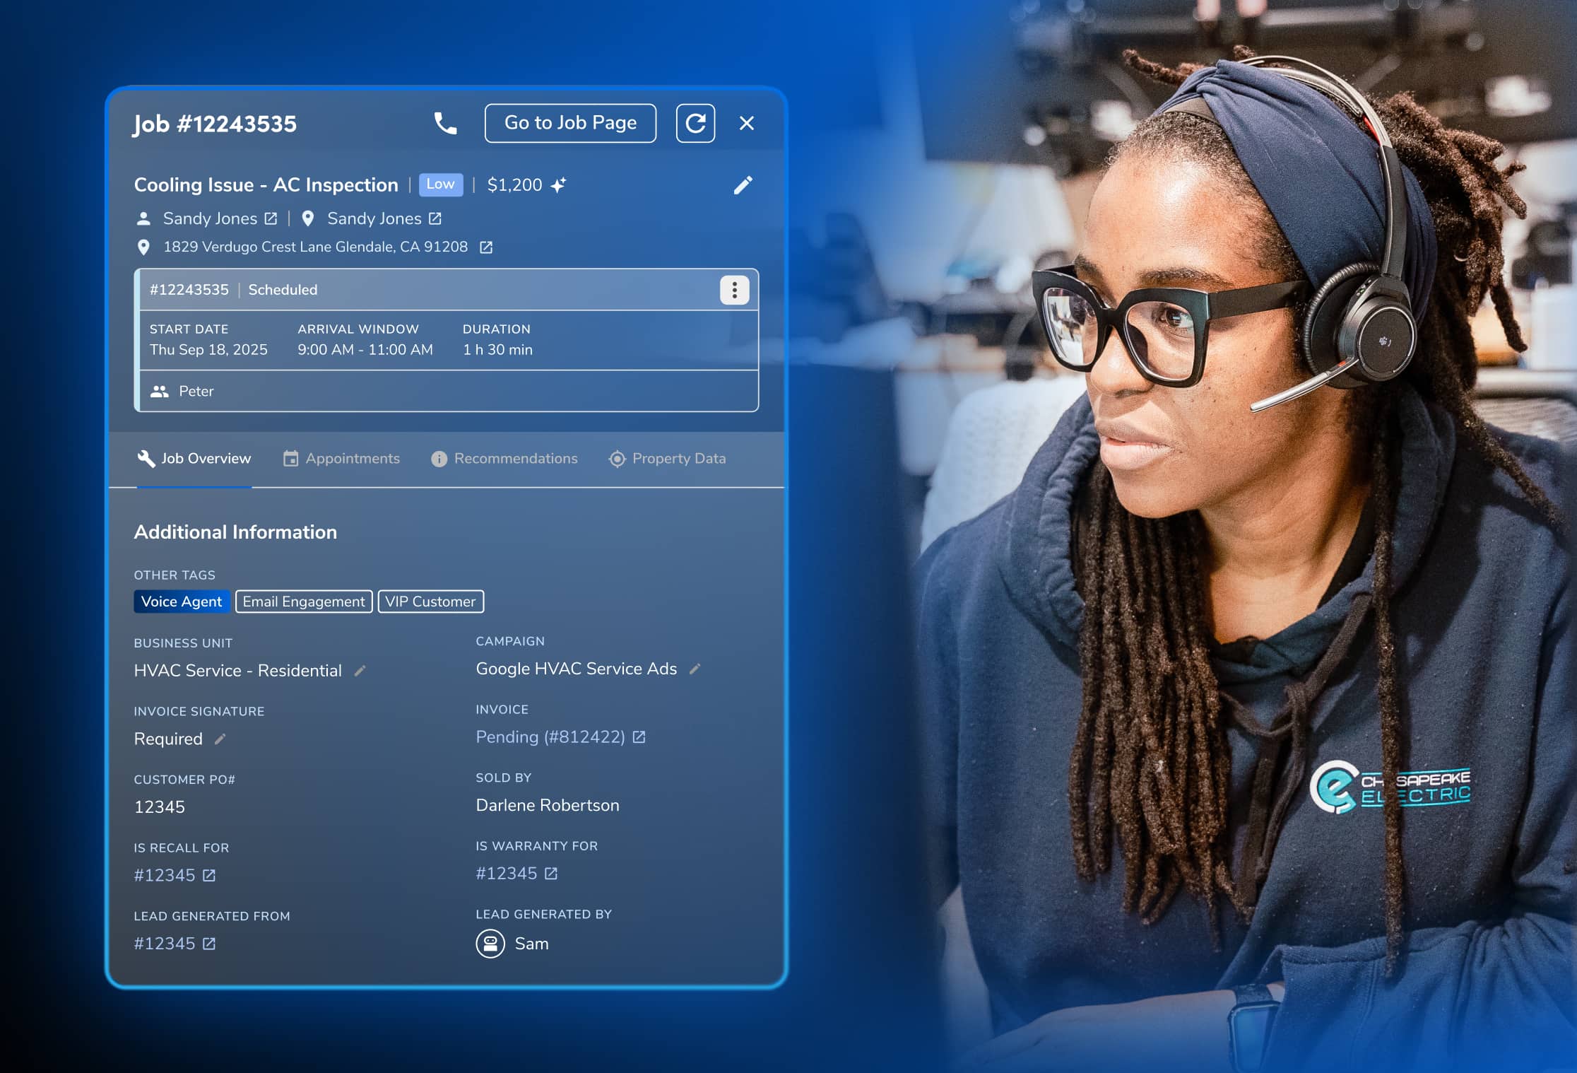Open the Recommendations tab
Viewport: 1577px width, 1073px height.
504,459
